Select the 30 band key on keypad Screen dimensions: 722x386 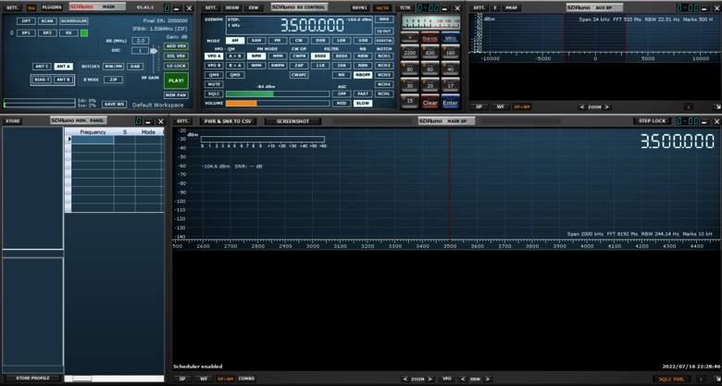click(x=409, y=85)
